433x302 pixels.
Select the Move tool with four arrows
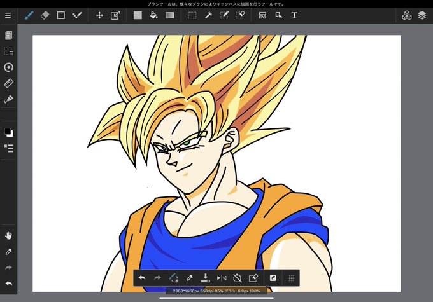point(99,15)
